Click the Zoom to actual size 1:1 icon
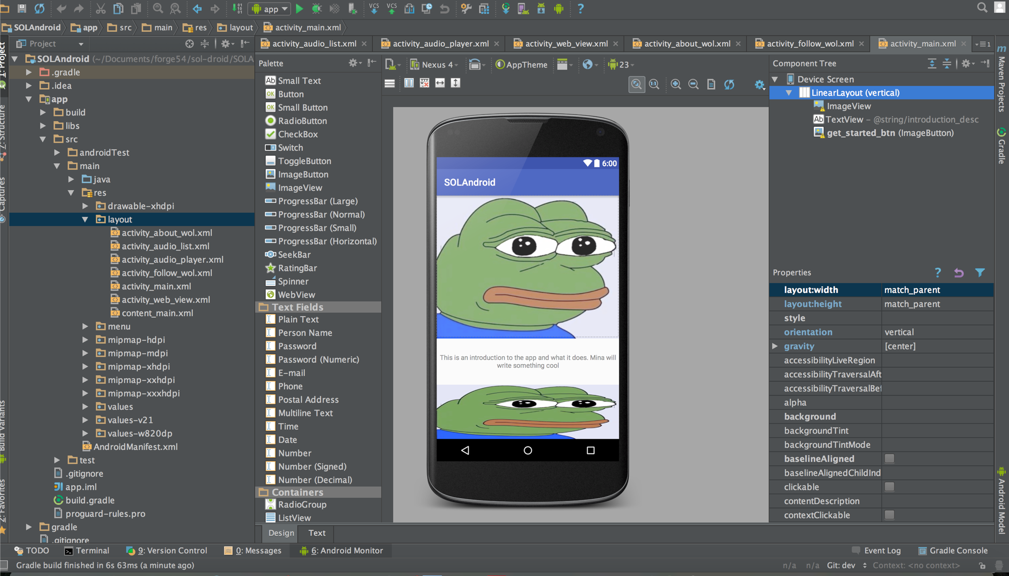Image resolution: width=1009 pixels, height=576 pixels. pos(654,84)
